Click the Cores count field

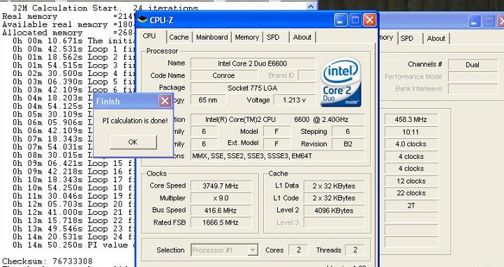click(298, 250)
